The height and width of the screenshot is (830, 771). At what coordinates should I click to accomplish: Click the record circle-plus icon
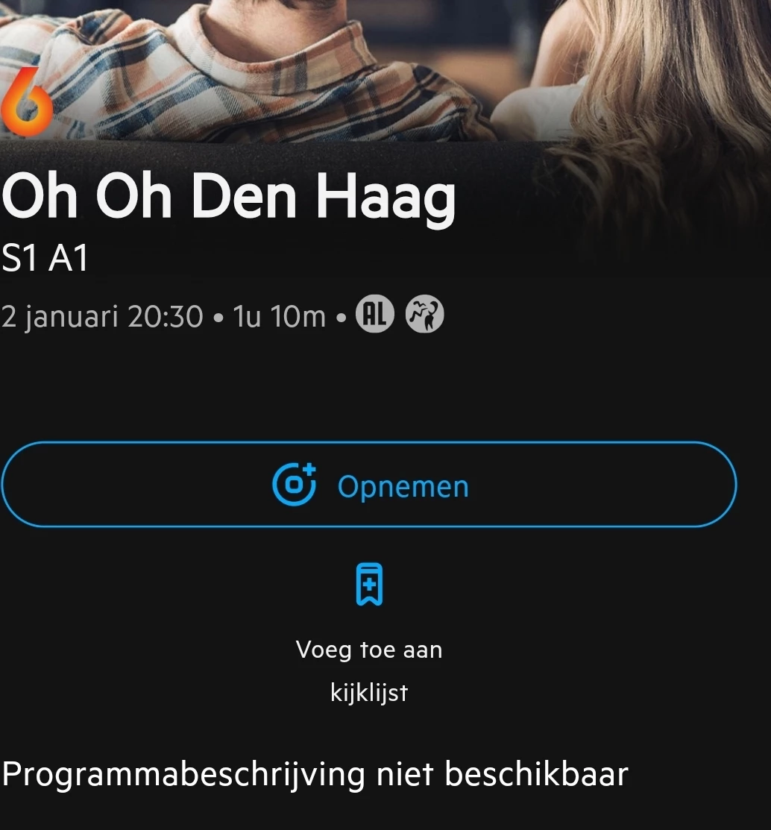[295, 484]
